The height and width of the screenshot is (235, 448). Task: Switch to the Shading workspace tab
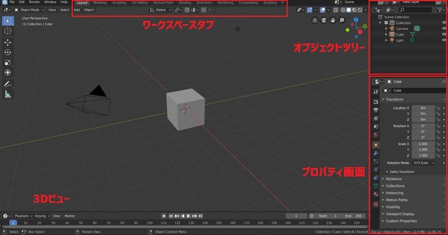point(185,3)
